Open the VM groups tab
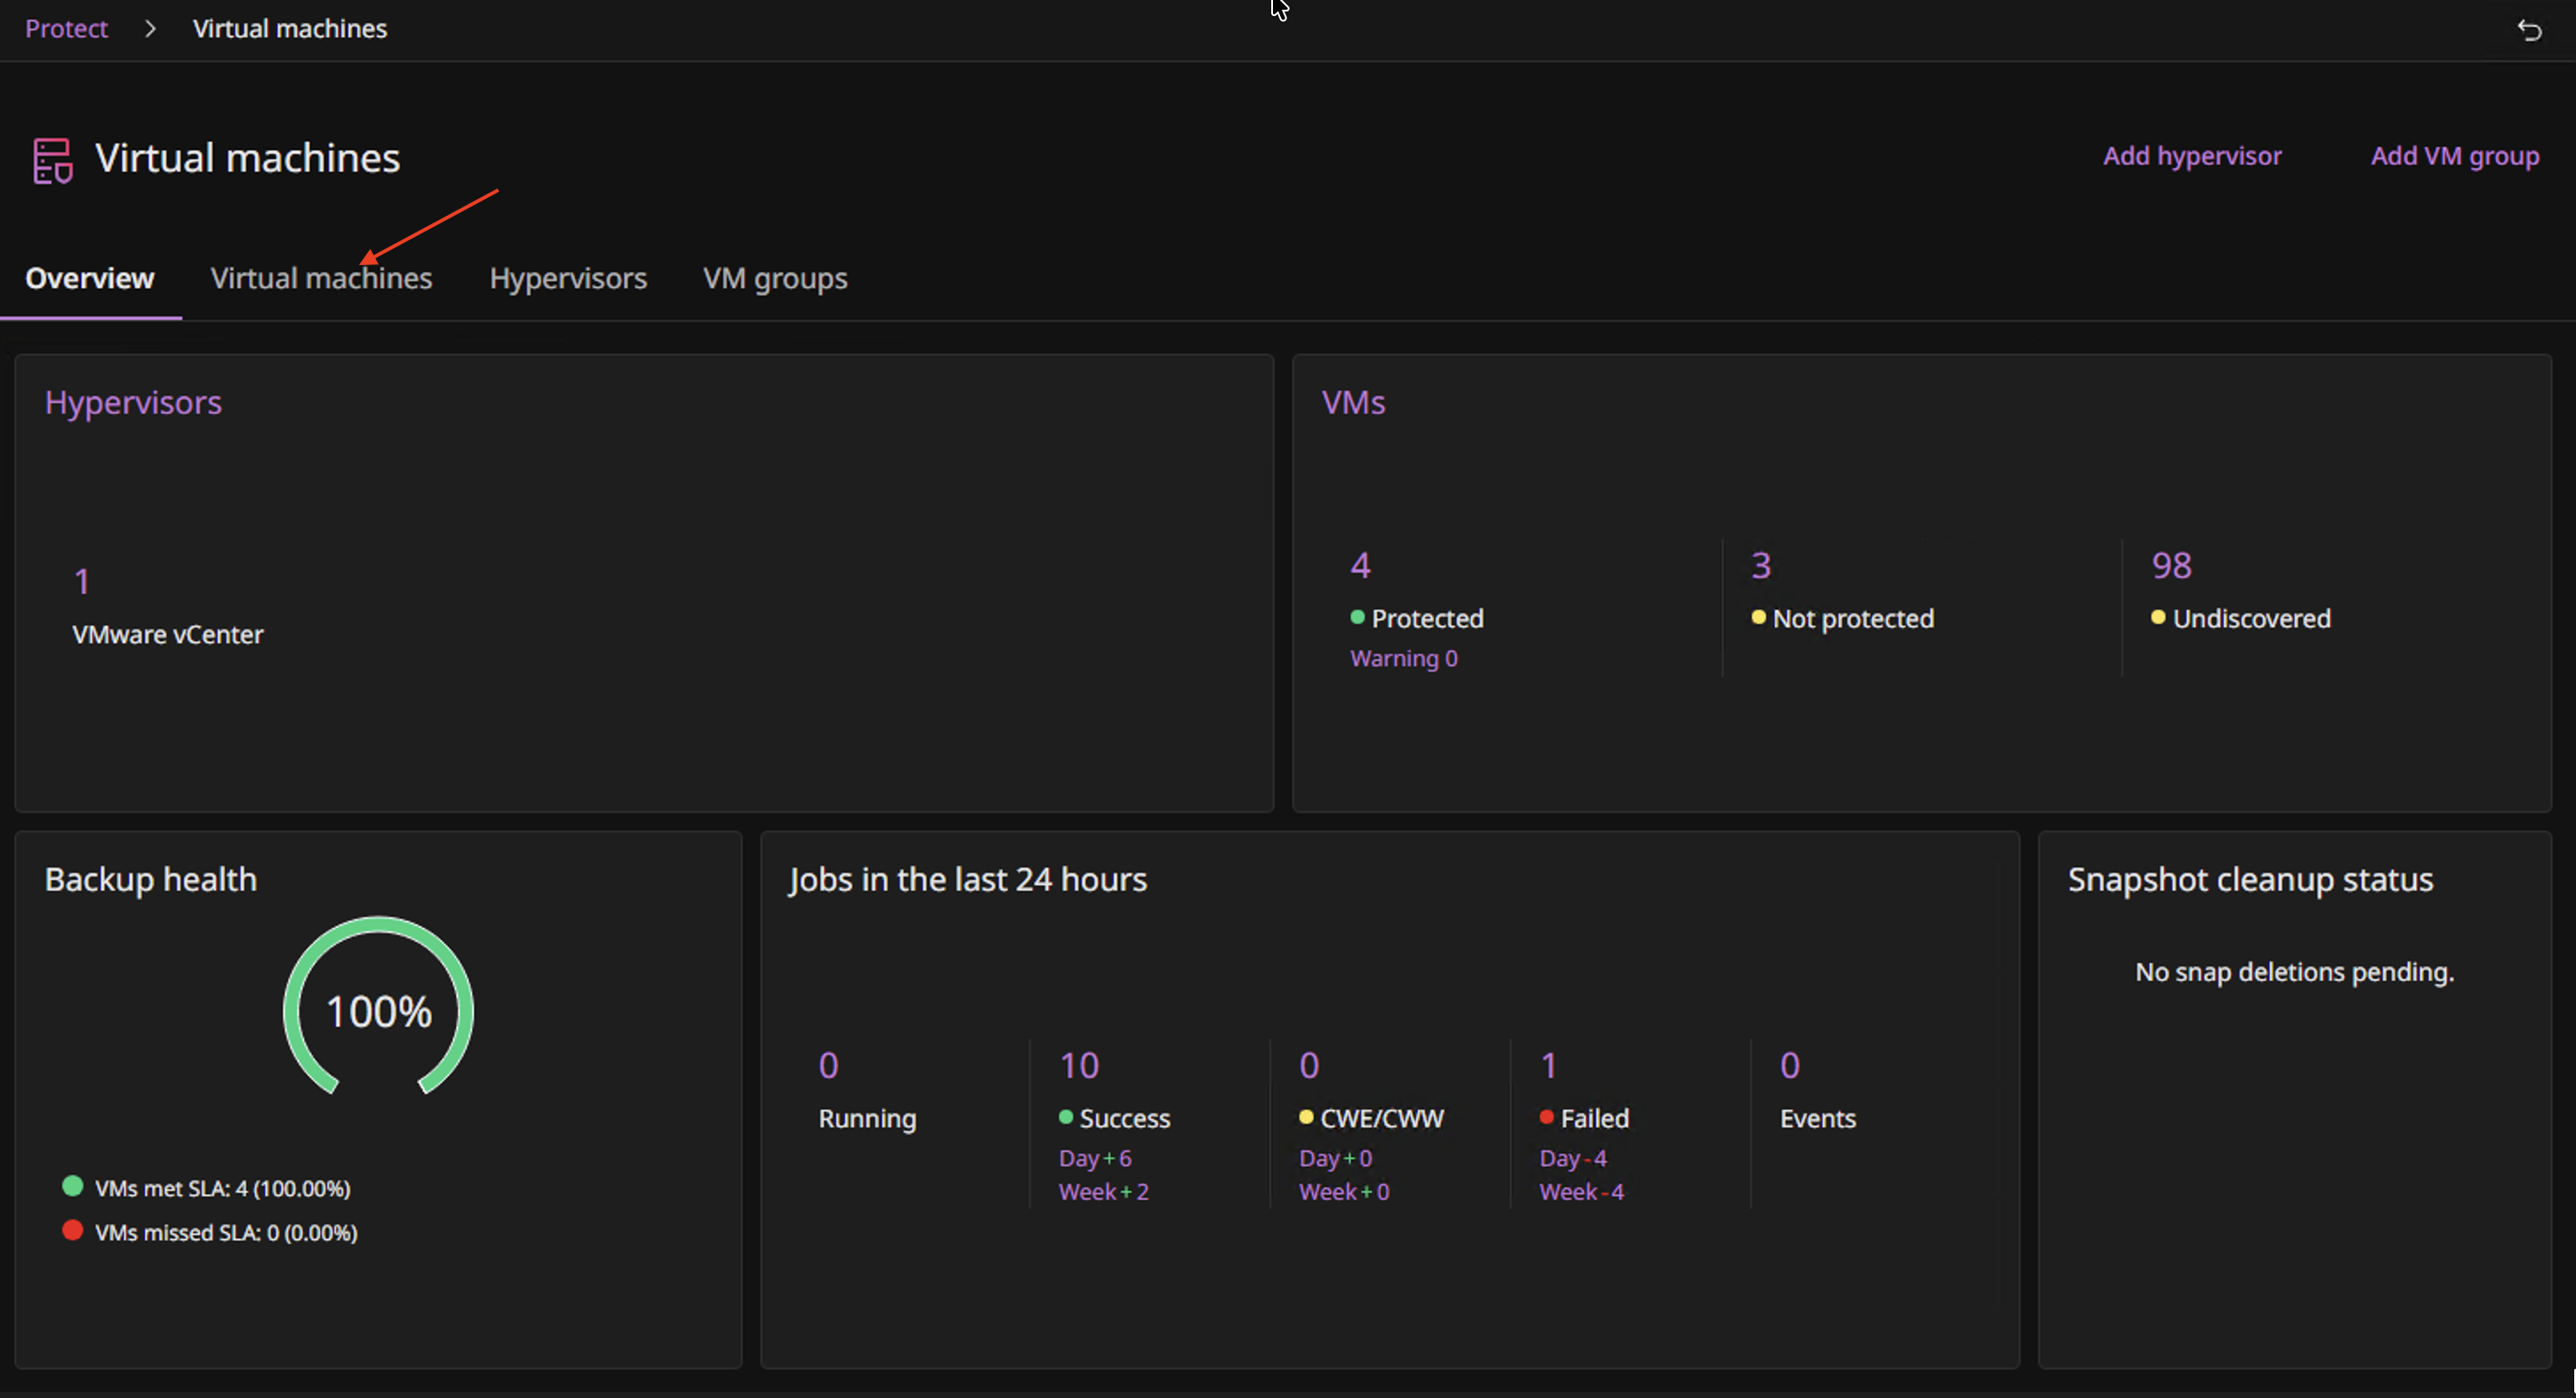This screenshot has height=1398, width=2576. [775, 277]
